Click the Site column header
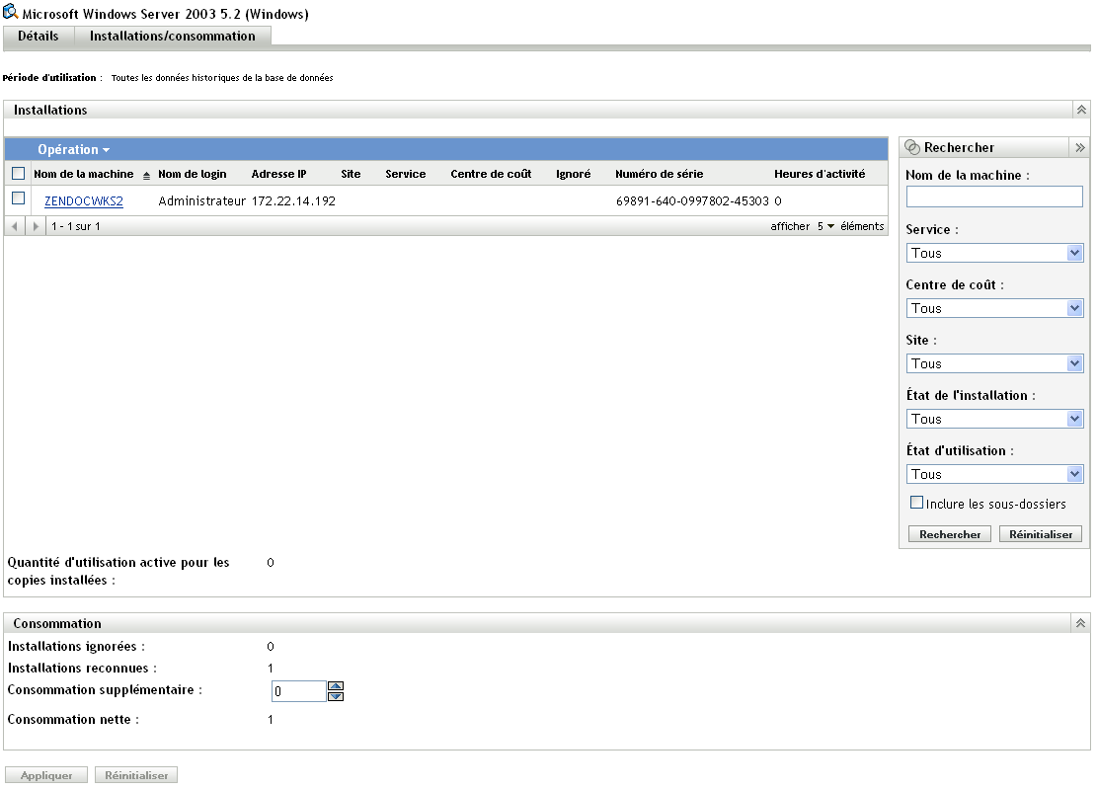The width and height of the screenshot is (1097, 790). (x=351, y=174)
